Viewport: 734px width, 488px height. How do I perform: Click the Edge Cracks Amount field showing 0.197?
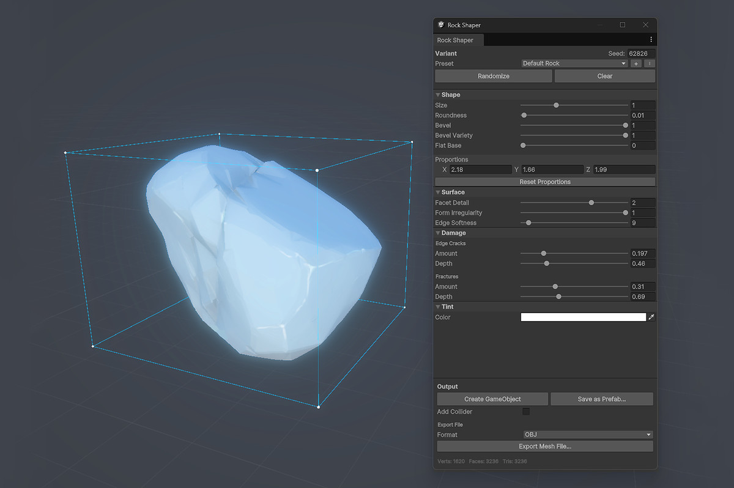(x=643, y=253)
